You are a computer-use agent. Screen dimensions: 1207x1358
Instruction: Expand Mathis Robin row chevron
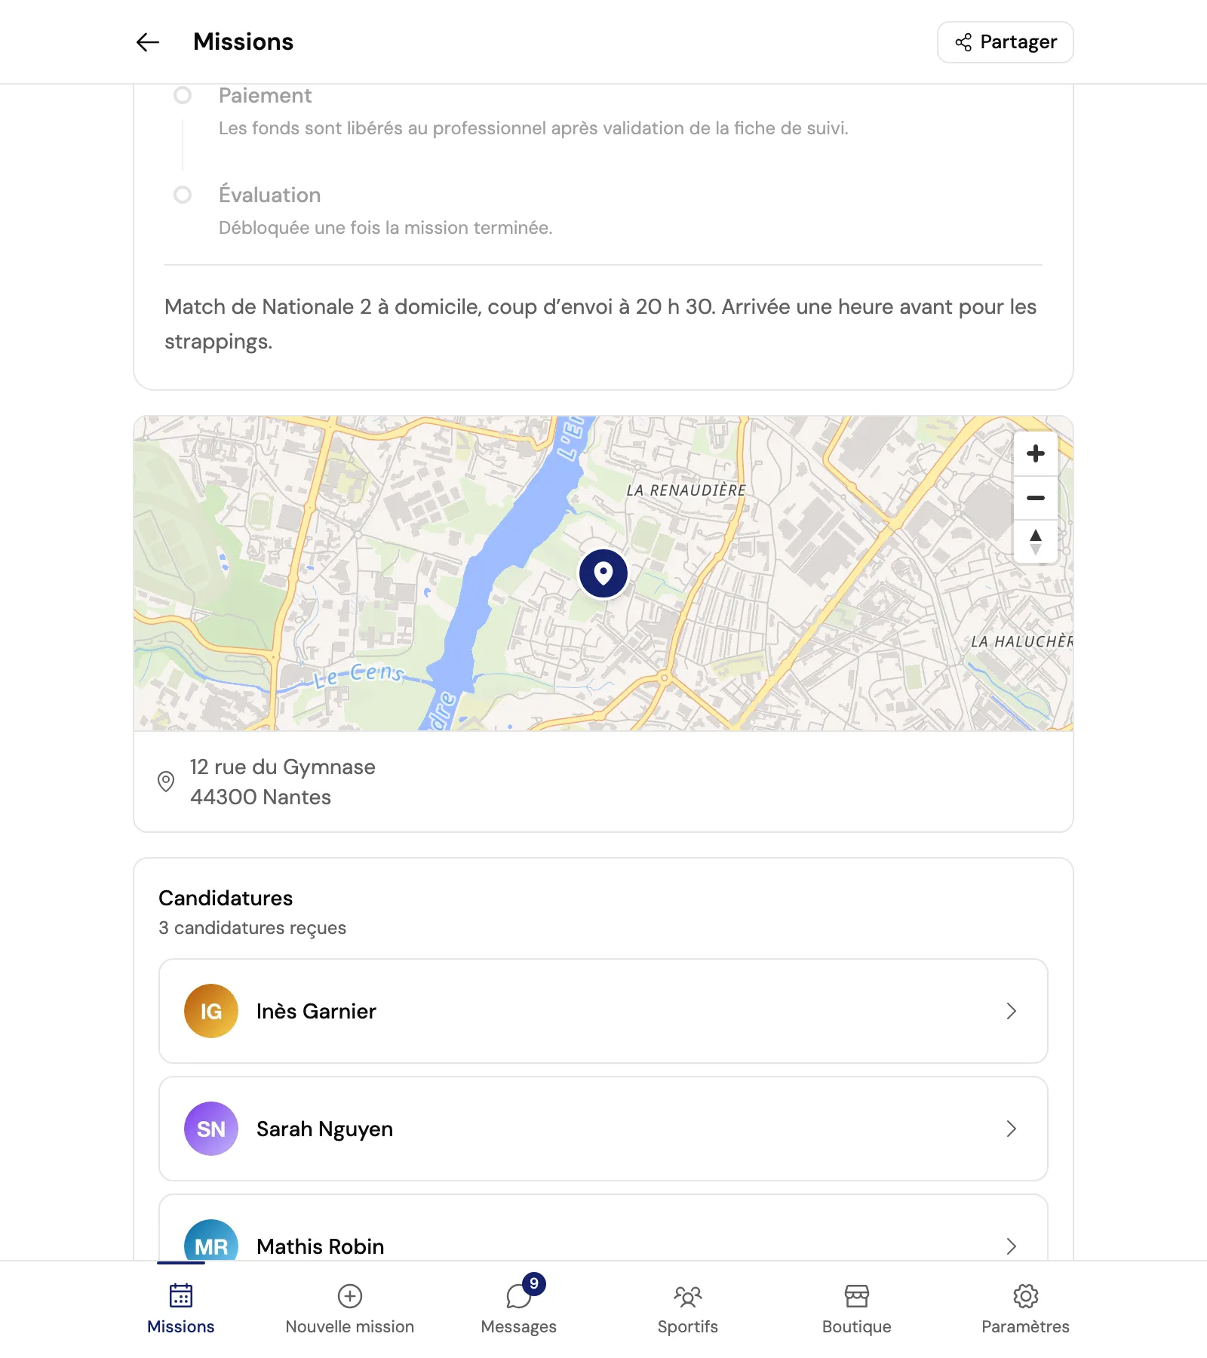[x=1012, y=1246]
